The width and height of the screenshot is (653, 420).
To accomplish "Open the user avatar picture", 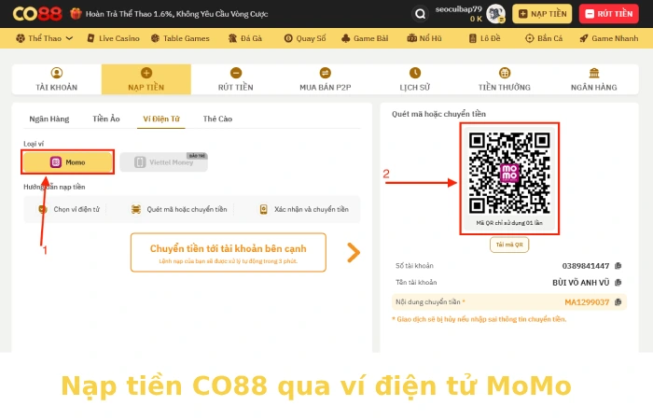I will click(x=495, y=14).
